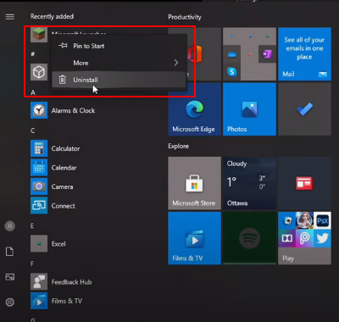Open the Excel app icon

(x=39, y=244)
